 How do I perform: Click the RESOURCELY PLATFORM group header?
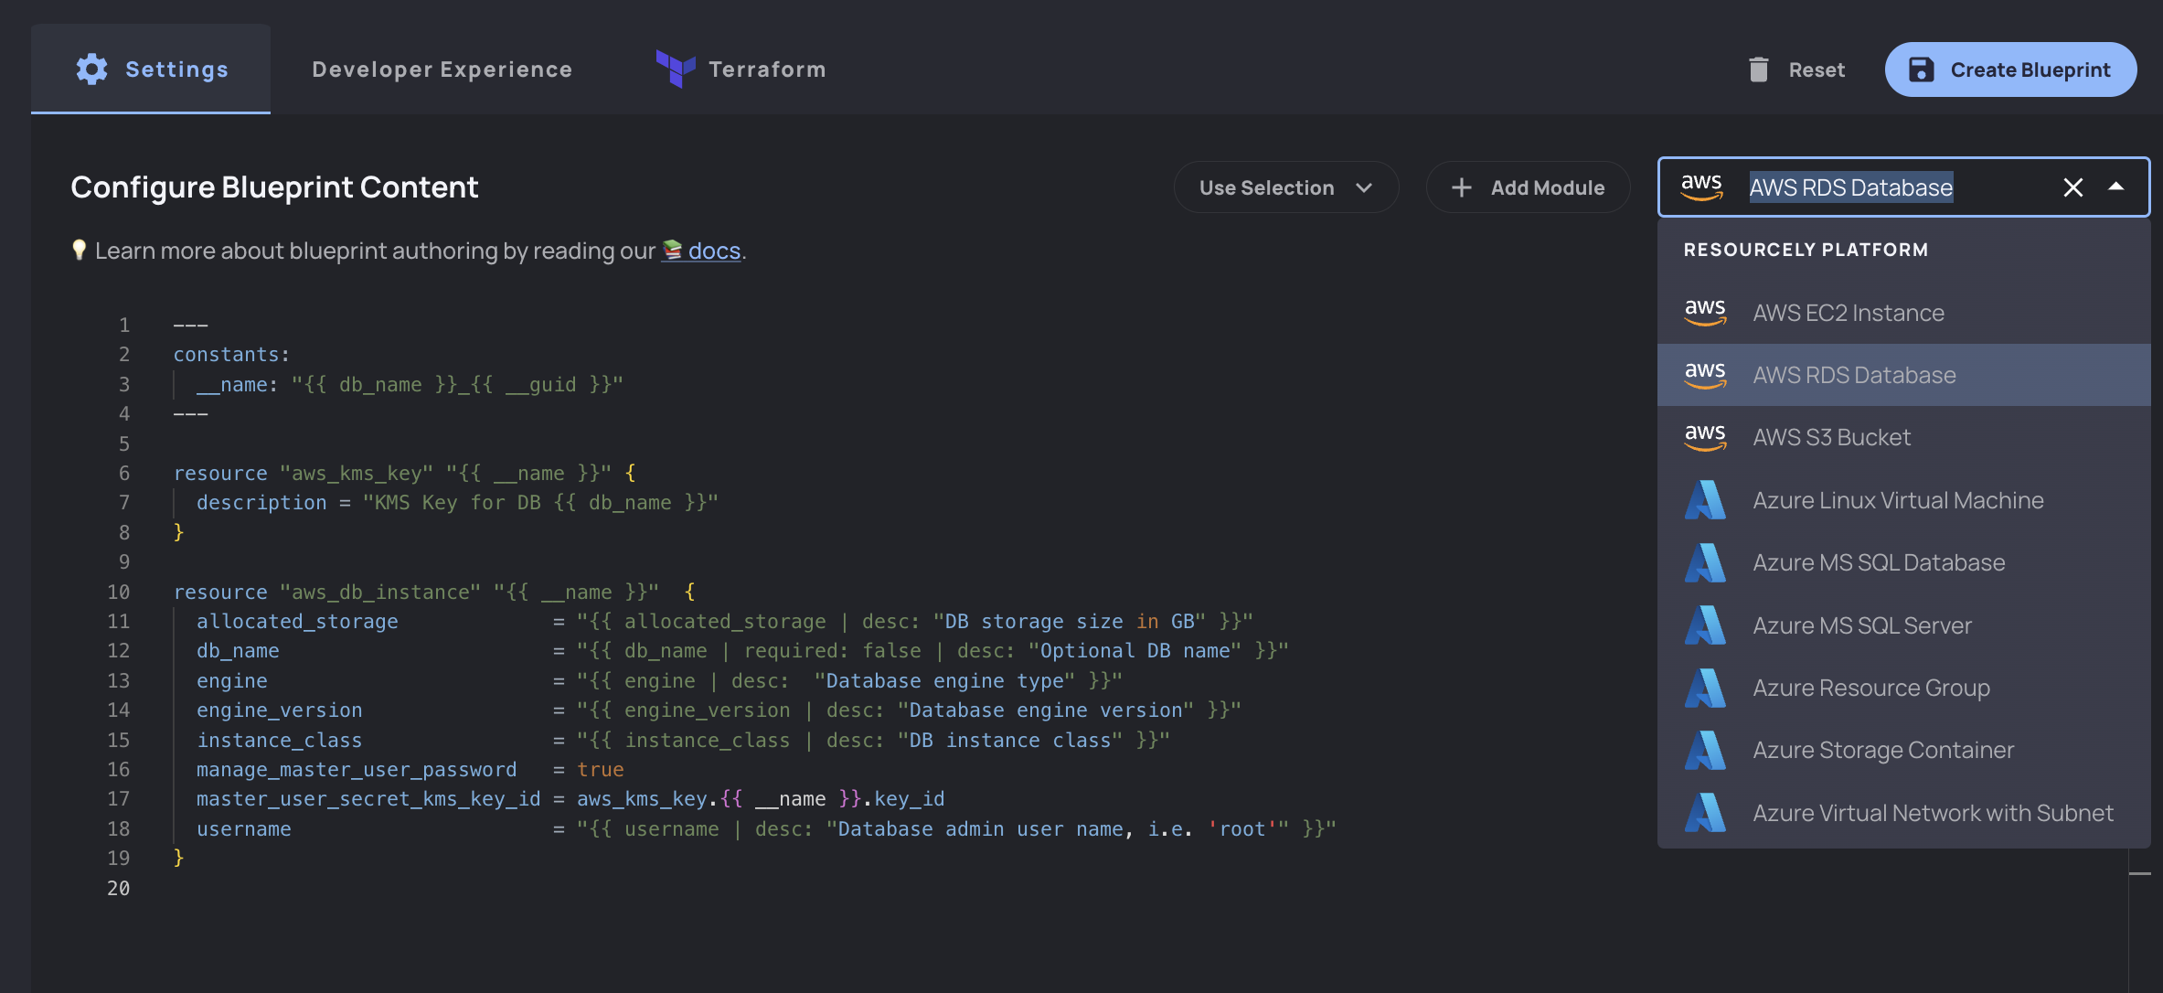pyautogui.click(x=1806, y=250)
